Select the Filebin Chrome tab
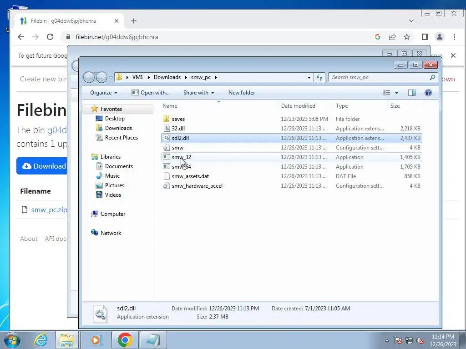The height and width of the screenshot is (349, 466). coord(68,21)
